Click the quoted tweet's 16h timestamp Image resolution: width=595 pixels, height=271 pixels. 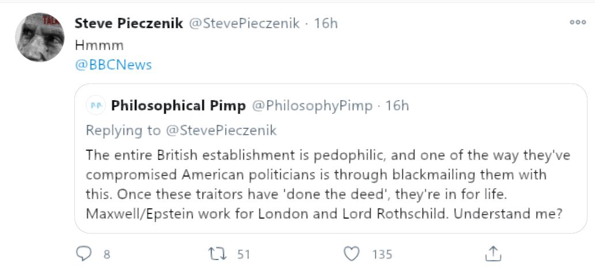click(x=397, y=106)
